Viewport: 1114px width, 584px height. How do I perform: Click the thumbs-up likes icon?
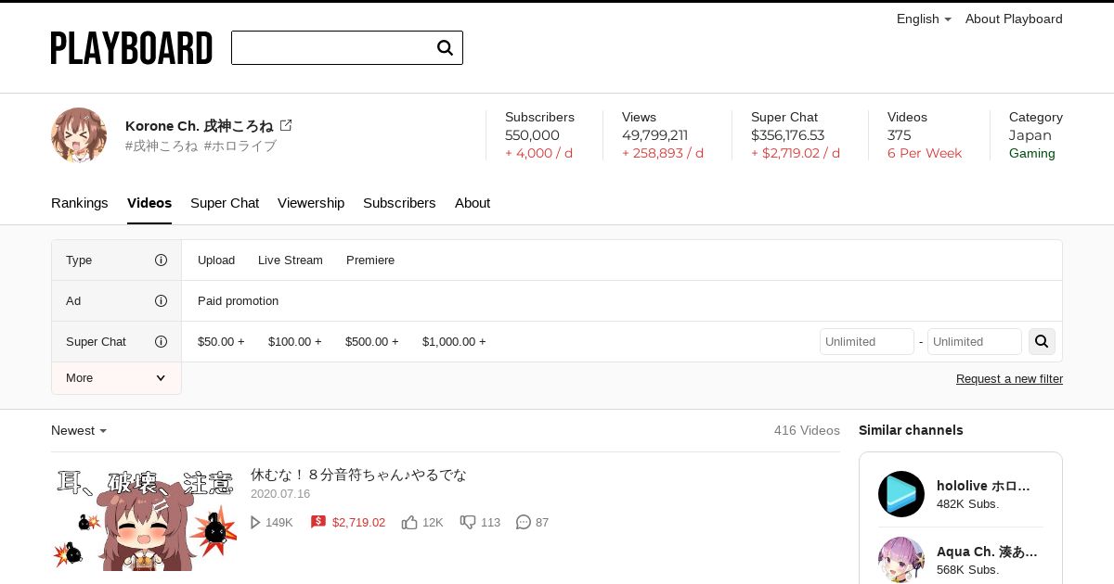[x=409, y=523]
